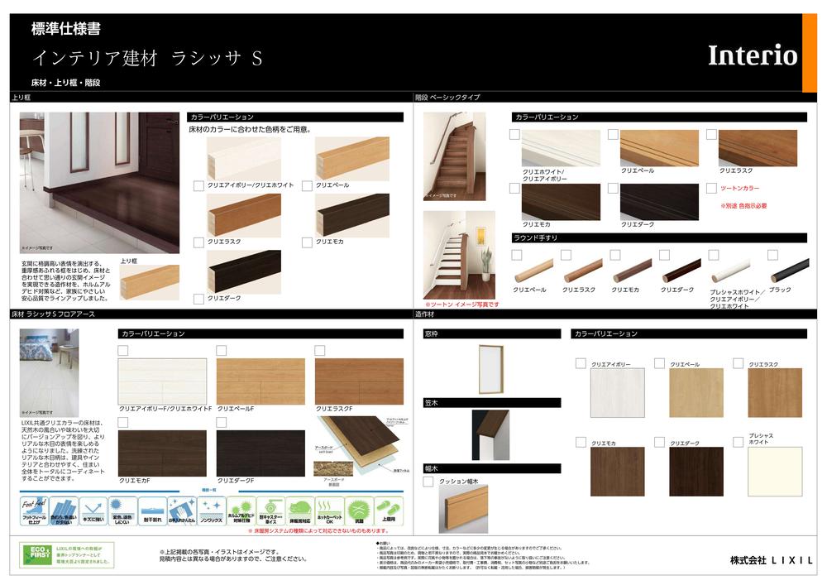827x585 pixels.
Task: Check the ツートンカラー stair option
Action: 711,188
